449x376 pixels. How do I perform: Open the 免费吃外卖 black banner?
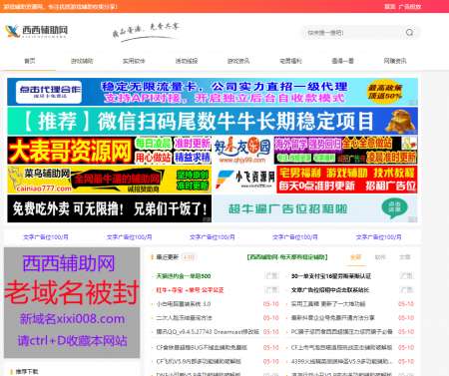109,208
